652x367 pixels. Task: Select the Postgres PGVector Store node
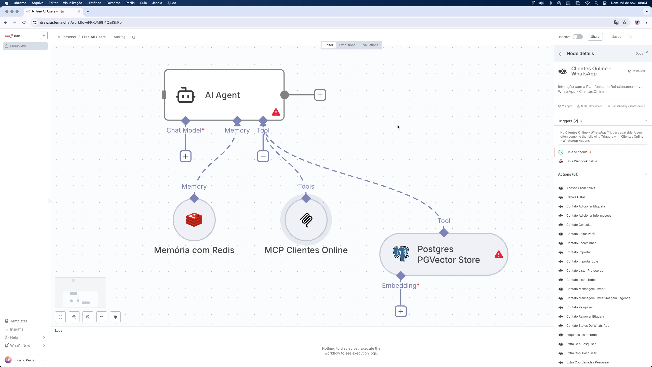point(444,254)
